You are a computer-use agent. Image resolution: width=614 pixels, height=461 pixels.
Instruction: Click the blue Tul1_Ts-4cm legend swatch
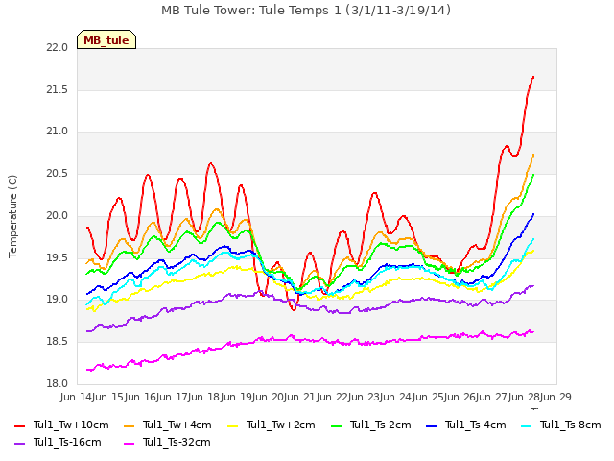pyautogui.click(x=431, y=425)
